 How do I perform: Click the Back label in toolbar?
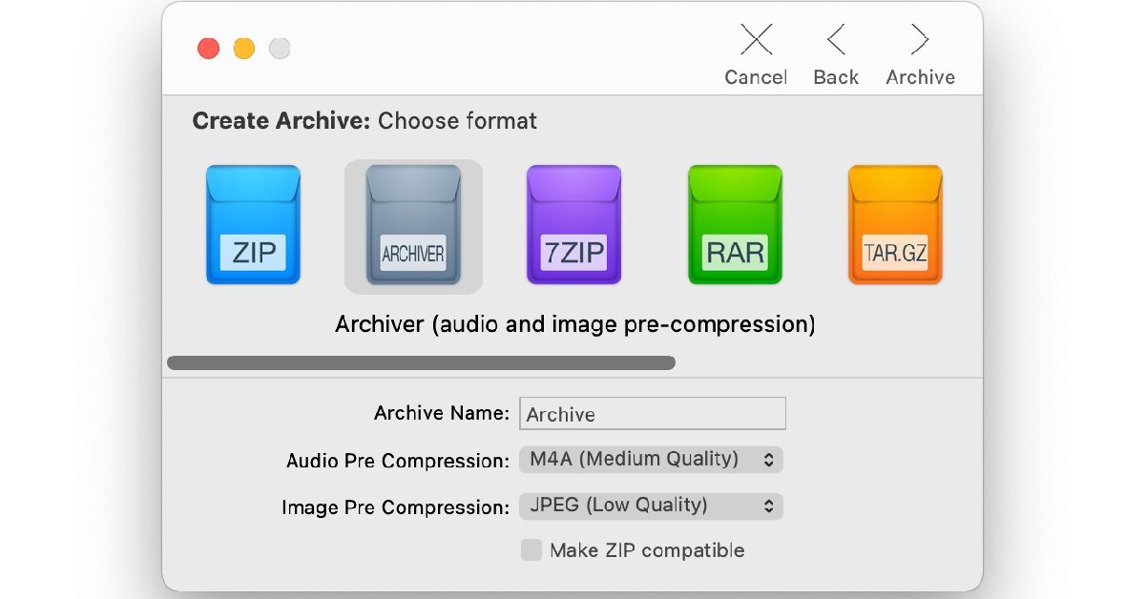tap(836, 77)
